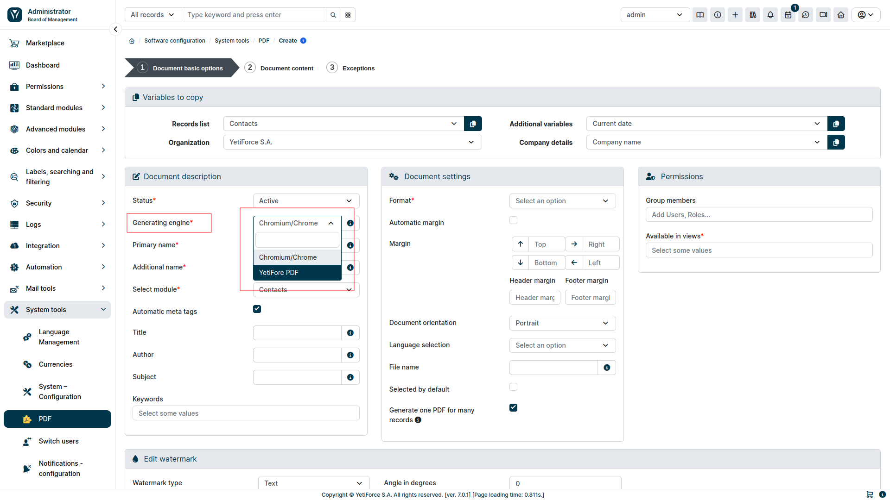
Task: Open the book icon in header
Action: (700, 15)
